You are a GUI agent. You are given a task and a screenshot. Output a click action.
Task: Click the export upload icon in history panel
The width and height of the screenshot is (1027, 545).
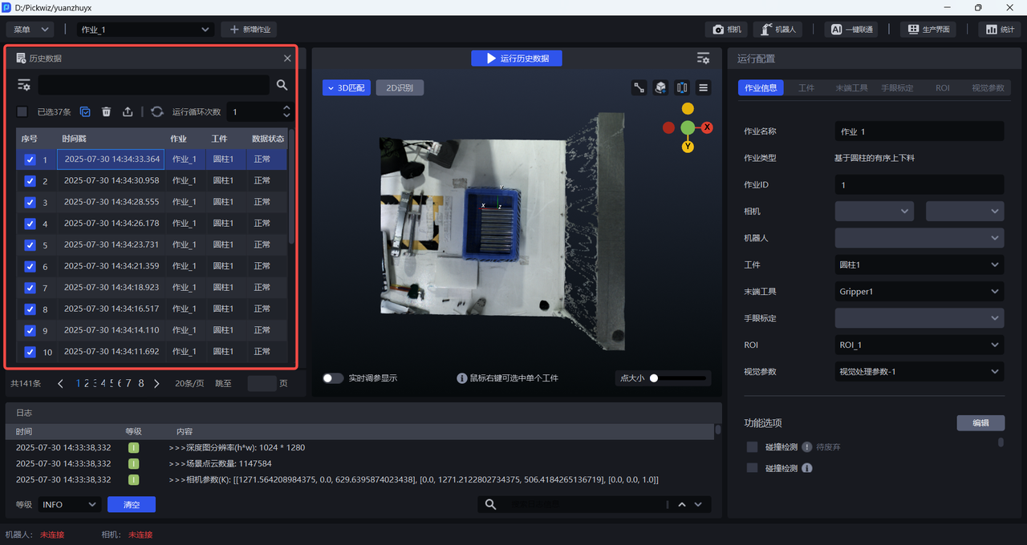point(128,112)
